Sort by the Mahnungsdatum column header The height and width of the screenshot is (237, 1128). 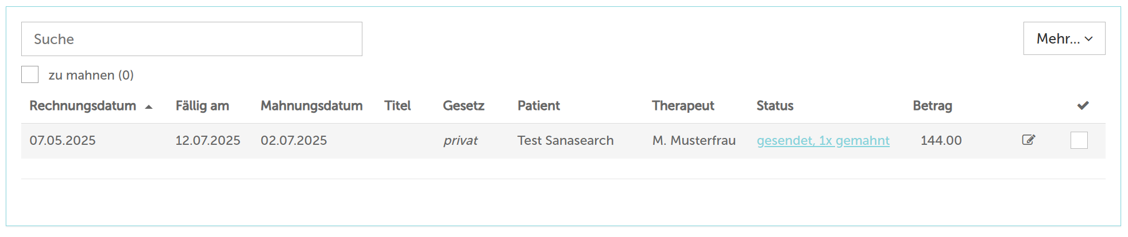click(311, 106)
